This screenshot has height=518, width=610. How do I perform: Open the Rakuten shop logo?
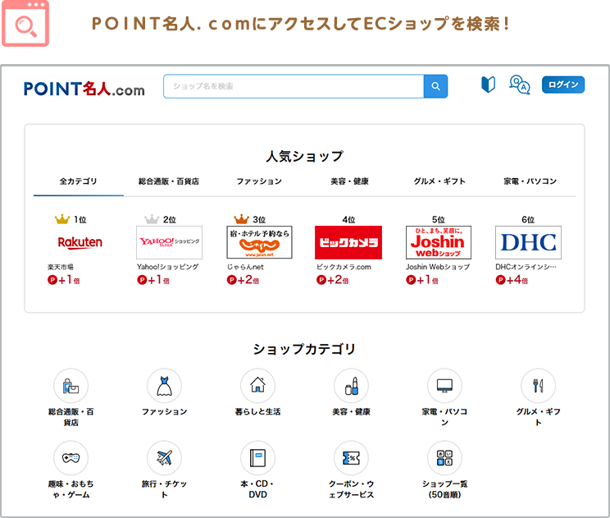coord(80,242)
